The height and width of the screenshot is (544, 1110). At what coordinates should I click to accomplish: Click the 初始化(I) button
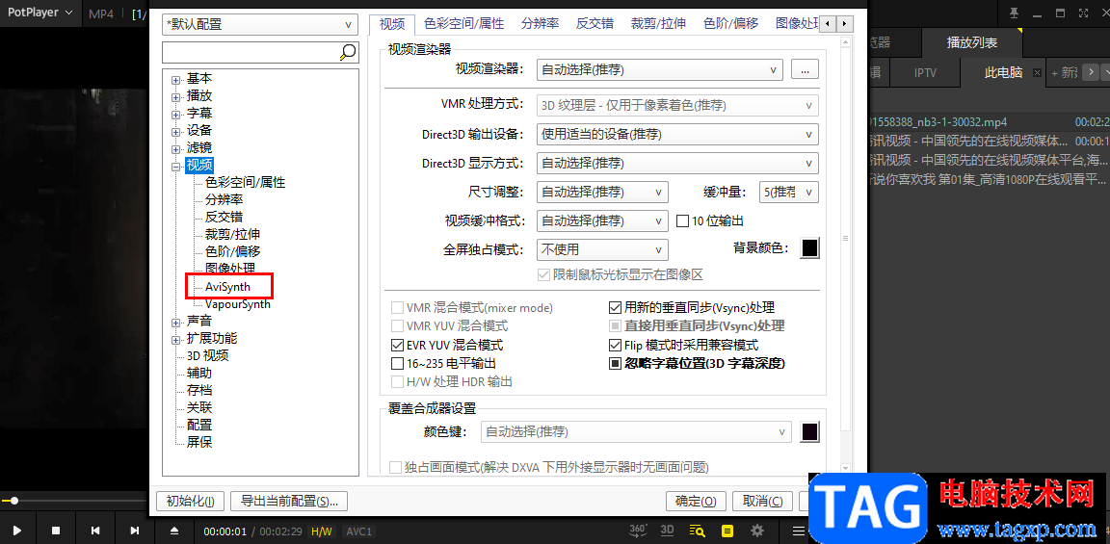pos(190,501)
